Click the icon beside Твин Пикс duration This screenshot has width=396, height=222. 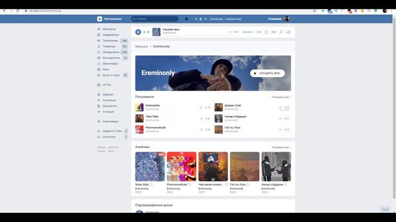[201, 118]
